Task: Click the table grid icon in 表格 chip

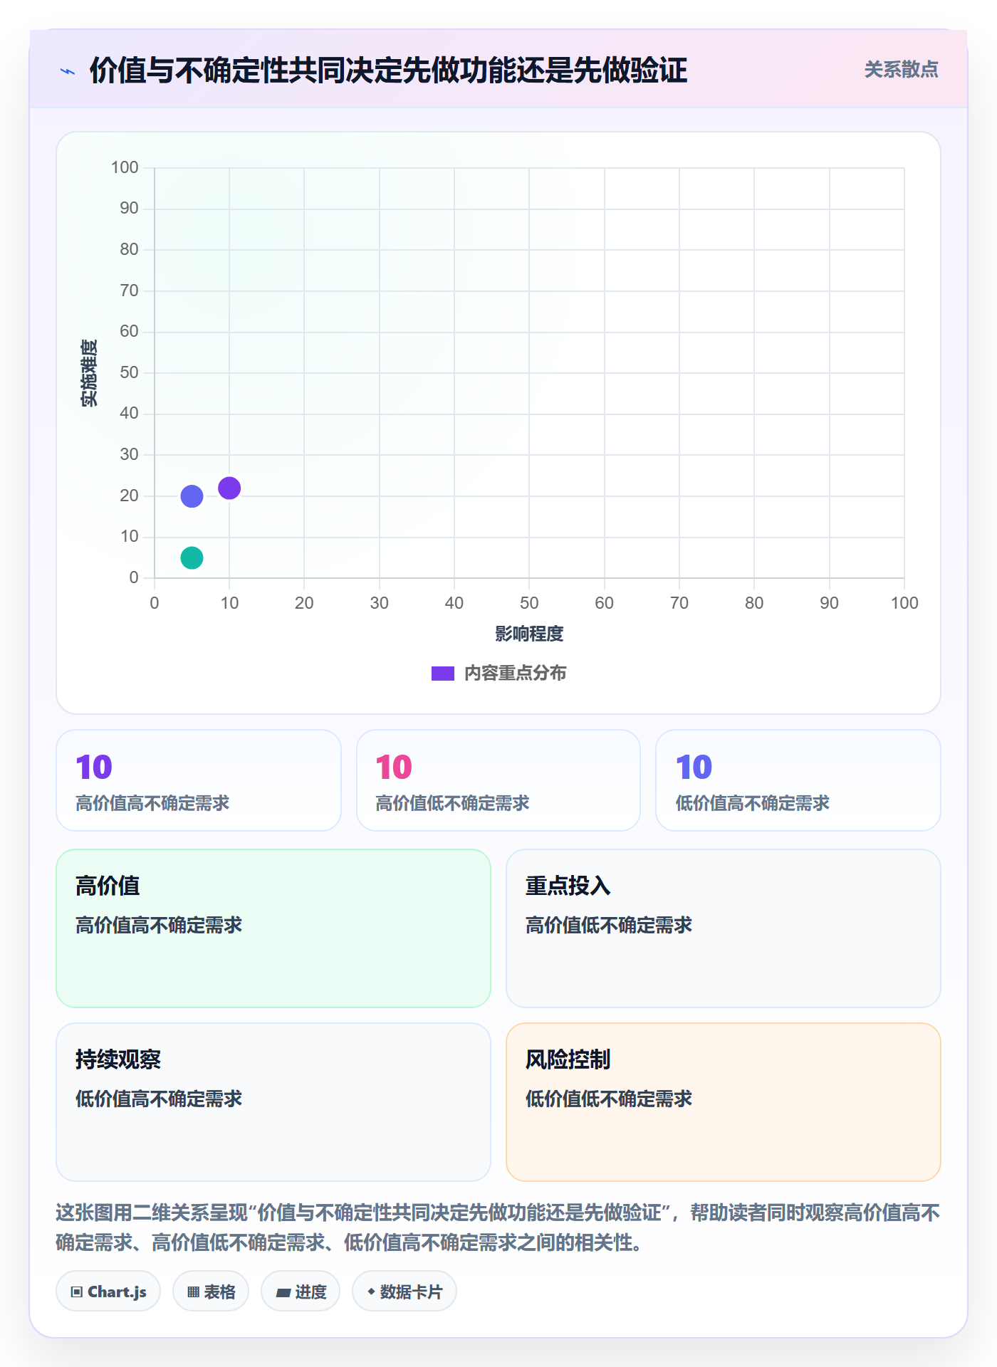Action: 194,1292
